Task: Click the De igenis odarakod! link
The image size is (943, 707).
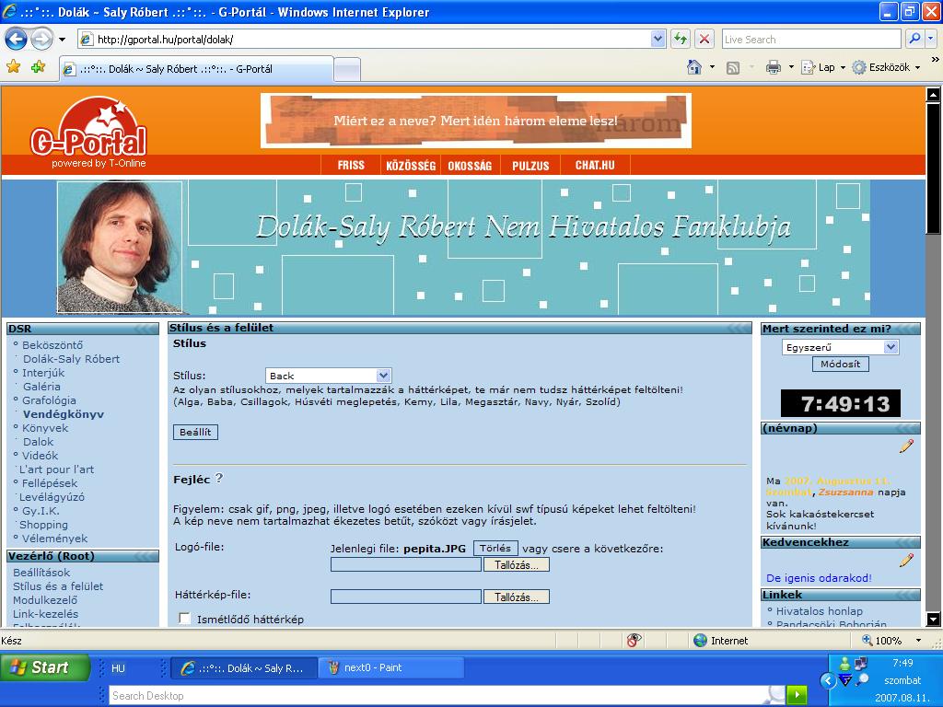Action: click(819, 578)
